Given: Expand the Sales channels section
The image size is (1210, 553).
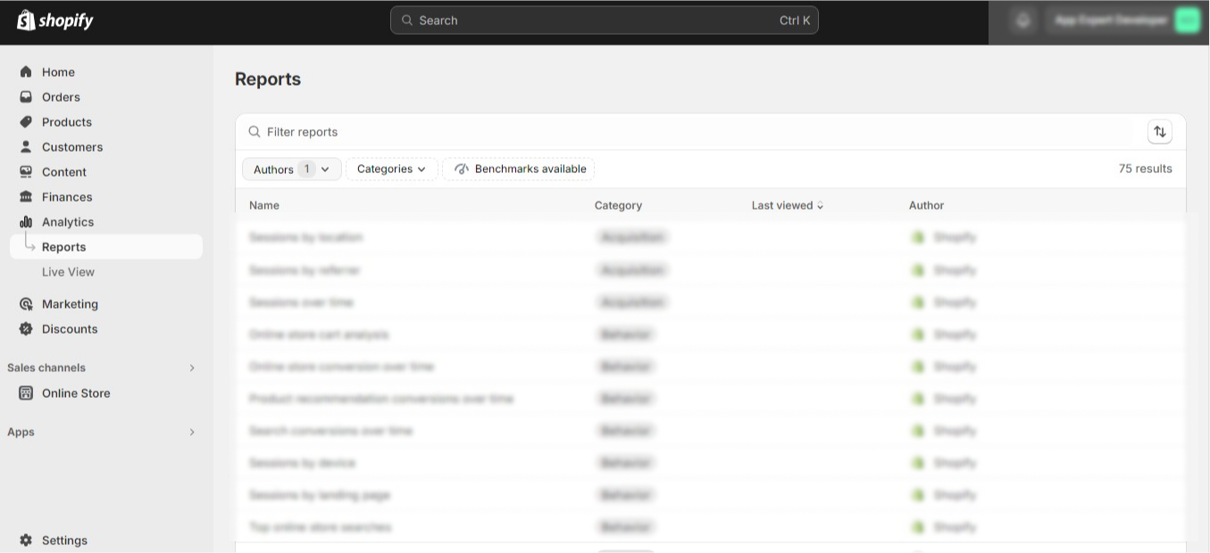Looking at the screenshot, I should coord(191,367).
